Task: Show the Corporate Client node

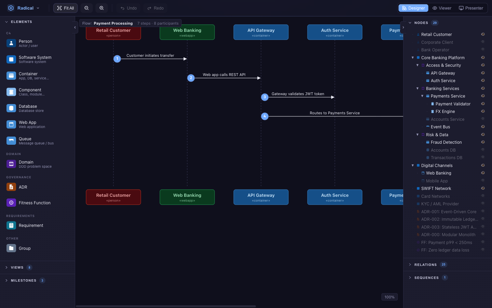Action: (x=483, y=42)
